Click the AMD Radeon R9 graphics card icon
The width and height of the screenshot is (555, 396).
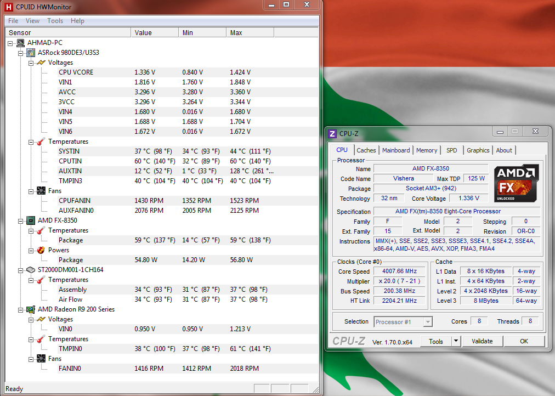coord(31,309)
